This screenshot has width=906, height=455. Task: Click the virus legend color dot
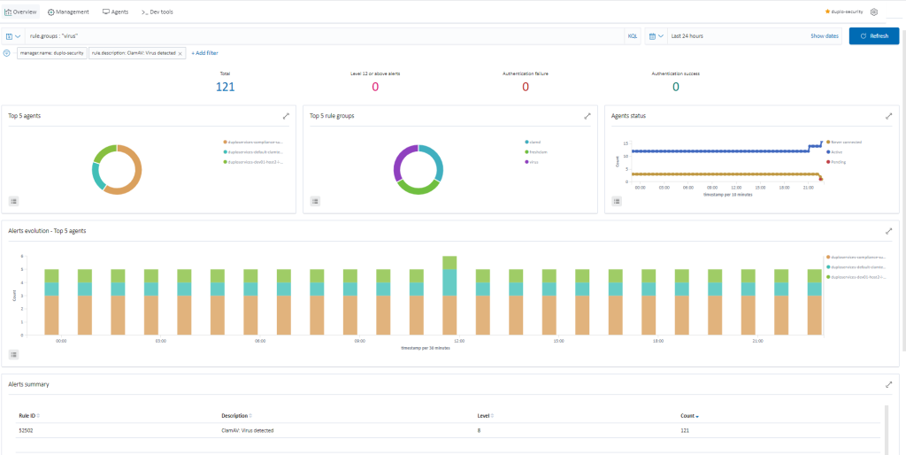tap(527, 162)
